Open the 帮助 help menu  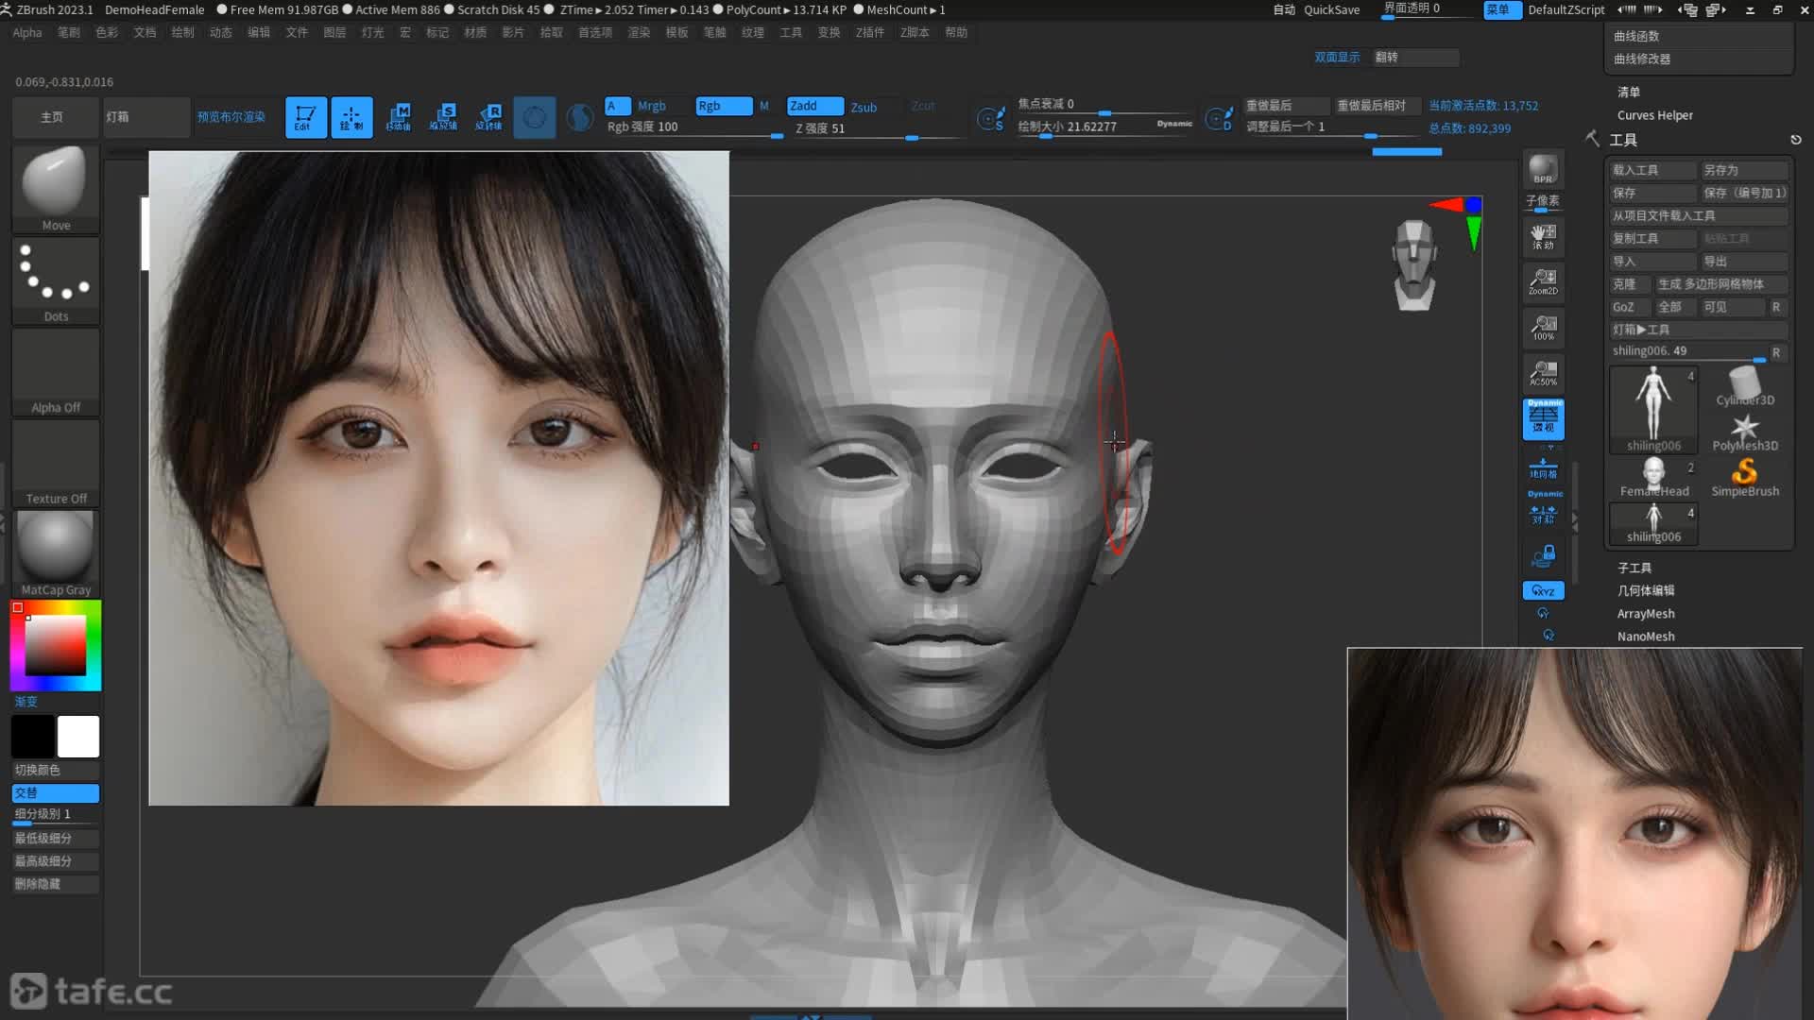coord(956,32)
